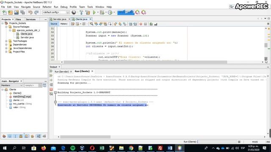The image size is (271, 152).
Task: Switch to the Run (Servidor) output tab
Action: pyautogui.click(x=61, y=71)
